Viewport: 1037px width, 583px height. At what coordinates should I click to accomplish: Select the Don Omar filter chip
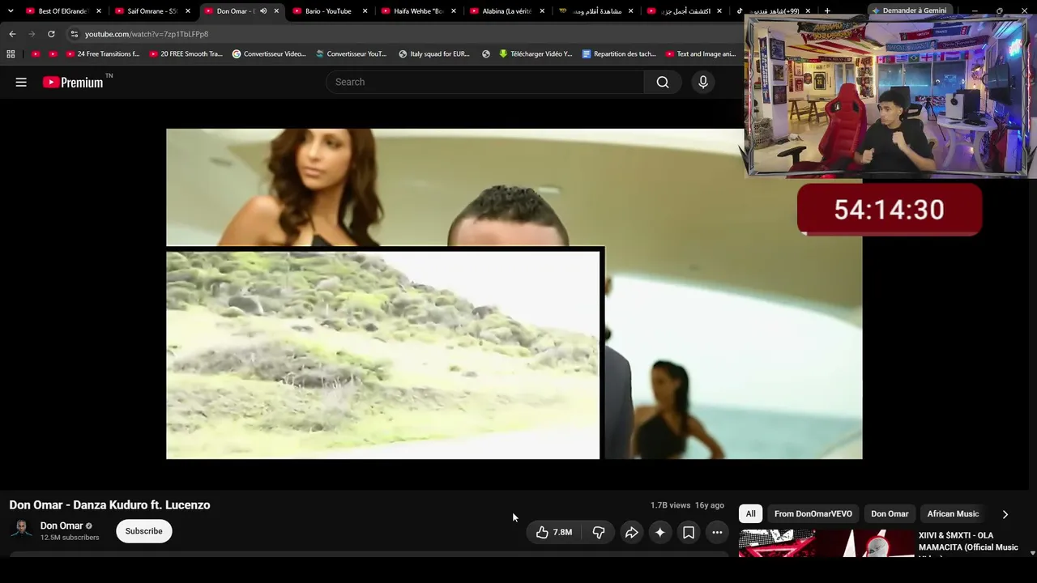point(890,514)
